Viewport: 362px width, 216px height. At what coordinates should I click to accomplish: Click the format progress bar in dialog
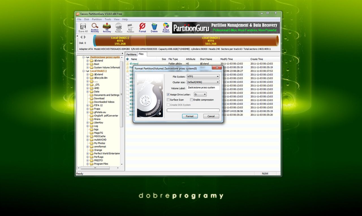[x=193, y=110]
